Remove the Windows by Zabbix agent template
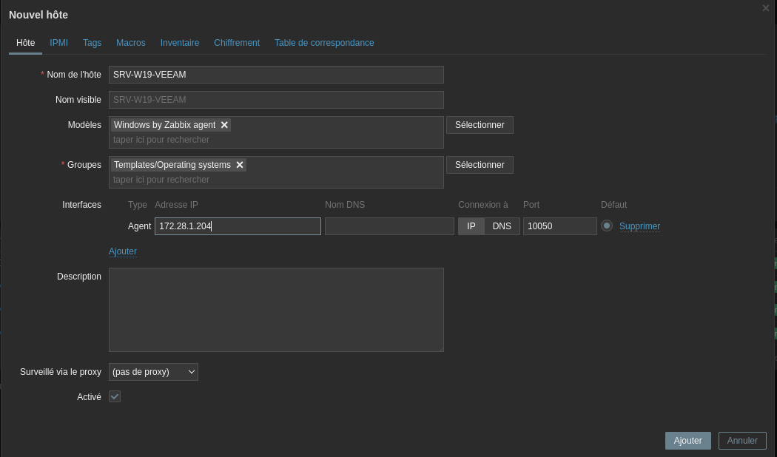Viewport: 777px width, 457px height. [x=224, y=125]
